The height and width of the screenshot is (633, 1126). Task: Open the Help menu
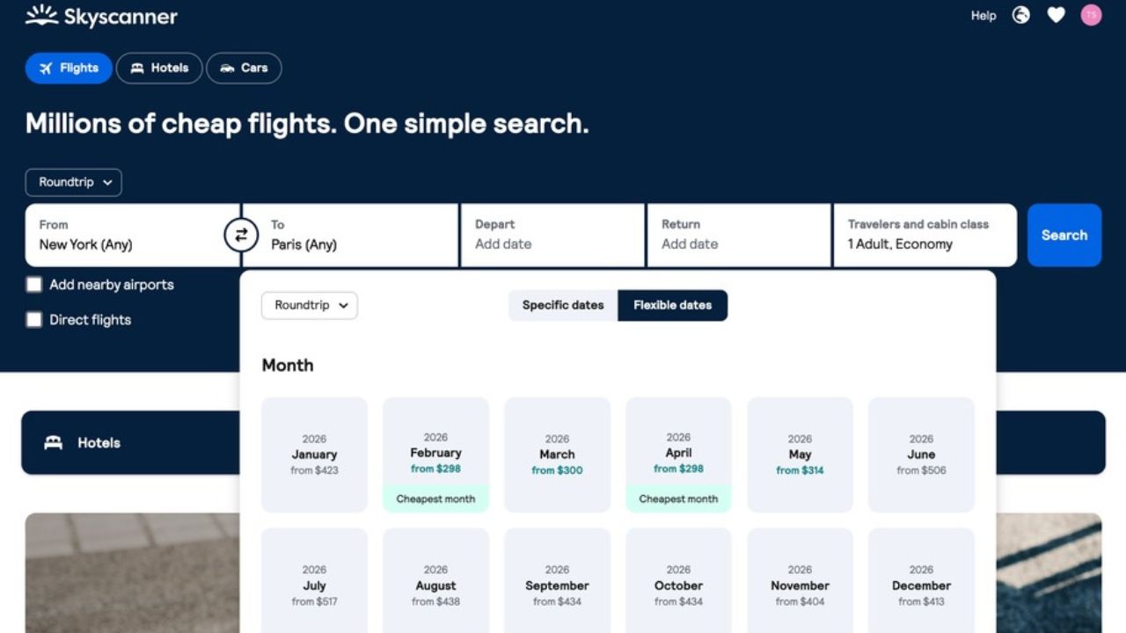click(983, 15)
